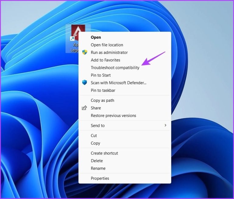
Task: Click the Microsoft Defender shield icon
Action: point(85,83)
